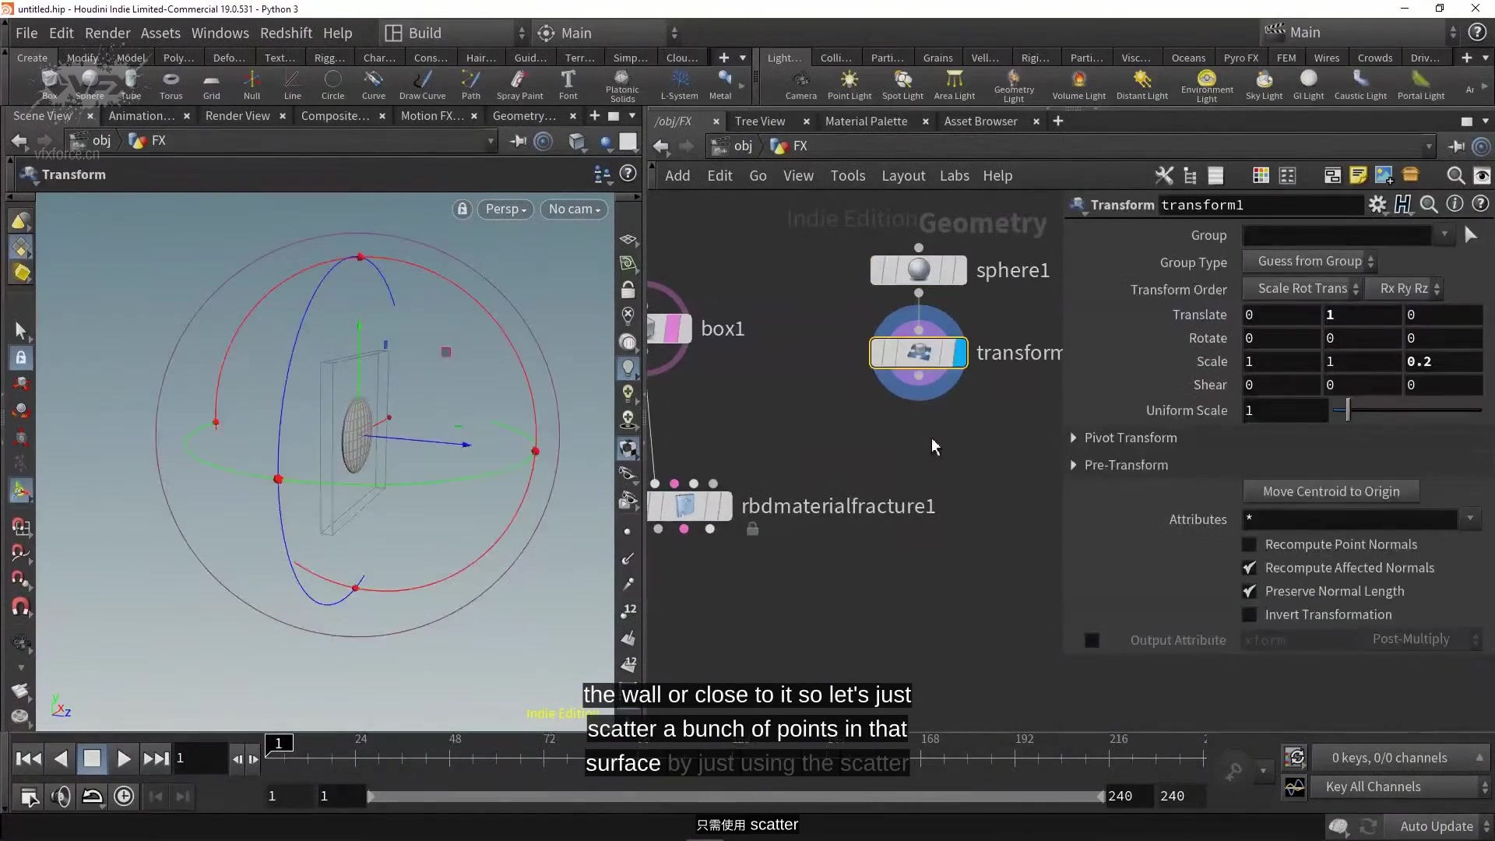1495x841 pixels.
Task: Open the network editor wrench tools icon
Action: pyautogui.click(x=1163, y=175)
